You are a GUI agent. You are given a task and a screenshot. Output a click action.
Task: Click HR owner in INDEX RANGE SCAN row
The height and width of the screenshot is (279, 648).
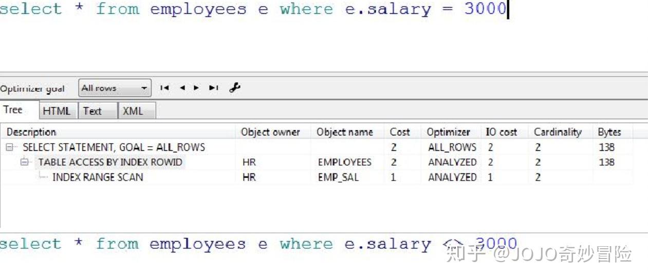click(249, 177)
